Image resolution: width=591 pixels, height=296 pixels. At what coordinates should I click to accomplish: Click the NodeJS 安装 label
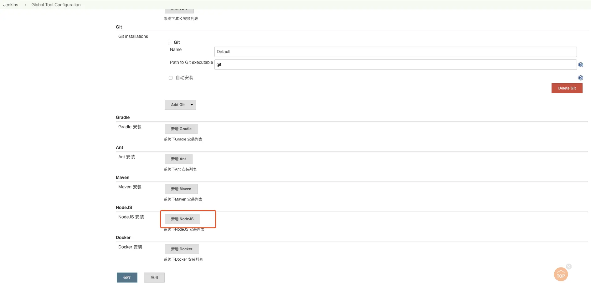point(131,217)
